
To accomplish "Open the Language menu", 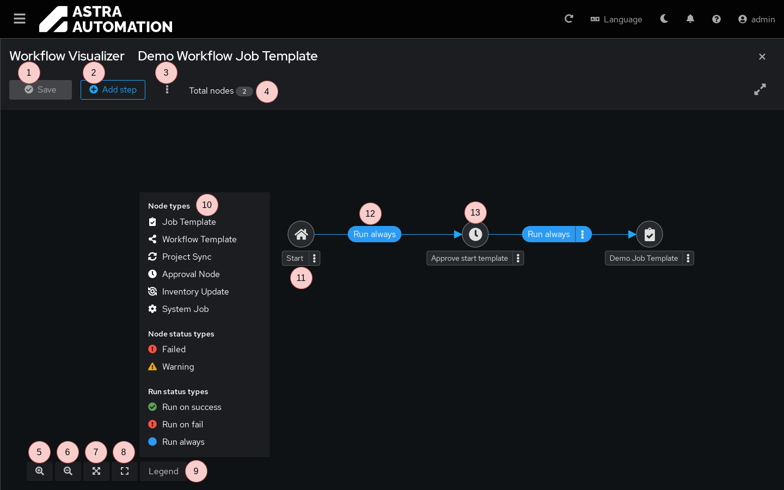I will coord(616,19).
